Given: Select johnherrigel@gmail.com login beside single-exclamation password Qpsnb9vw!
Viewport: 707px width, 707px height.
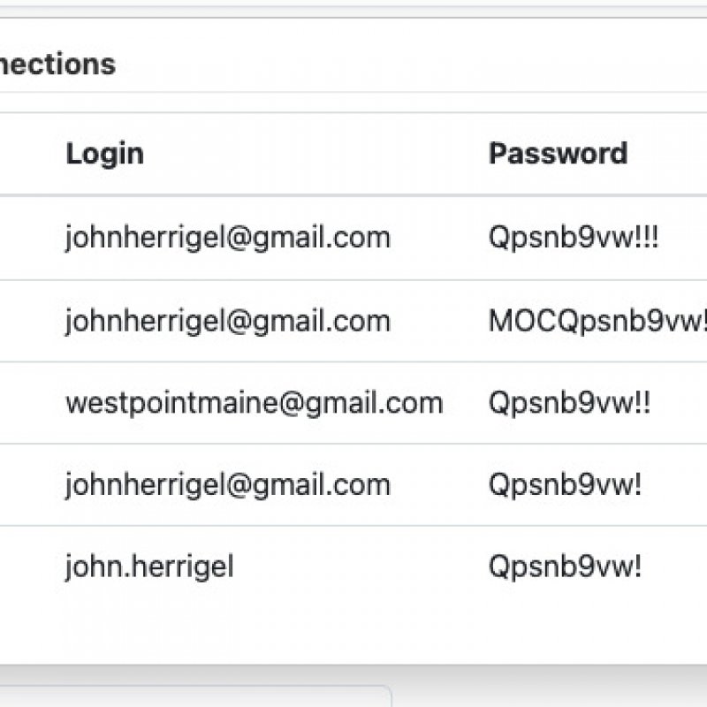Looking at the screenshot, I should pos(227,484).
